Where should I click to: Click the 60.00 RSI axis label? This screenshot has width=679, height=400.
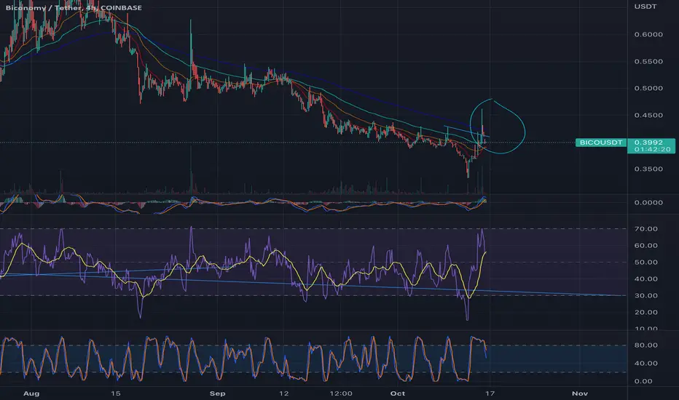click(x=646, y=246)
